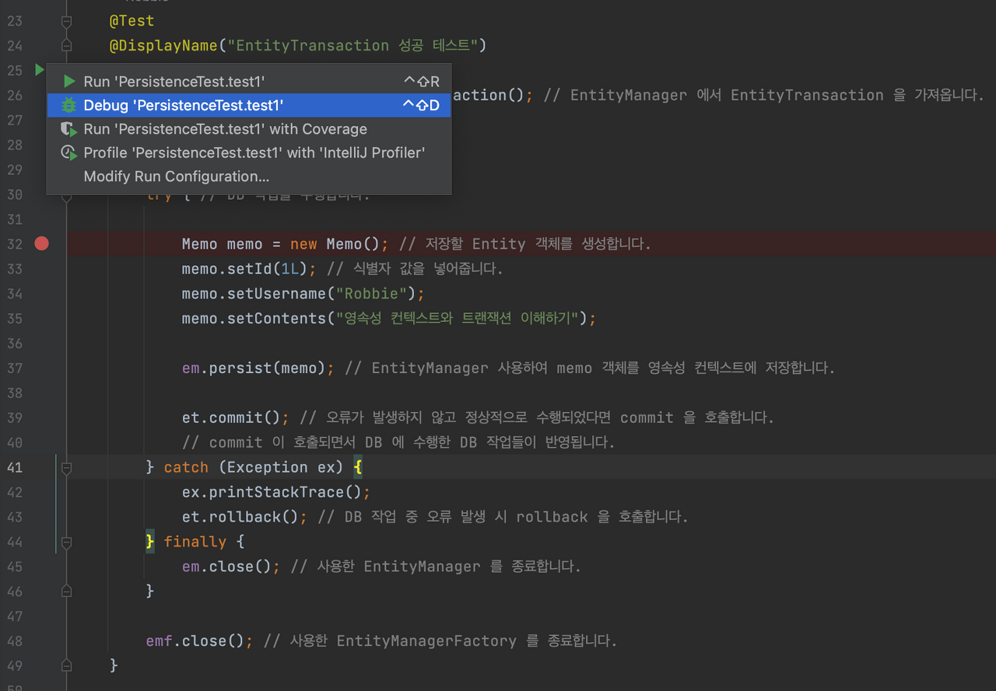Click line number 42 in the gutter
This screenshot has width=996, height=691.
click(x=16, y=492)
